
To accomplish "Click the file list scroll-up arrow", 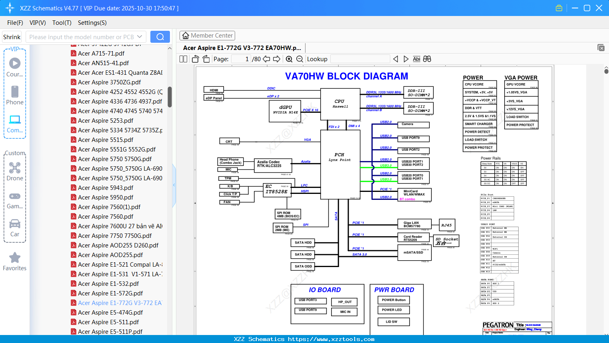I will pos(170,48).
